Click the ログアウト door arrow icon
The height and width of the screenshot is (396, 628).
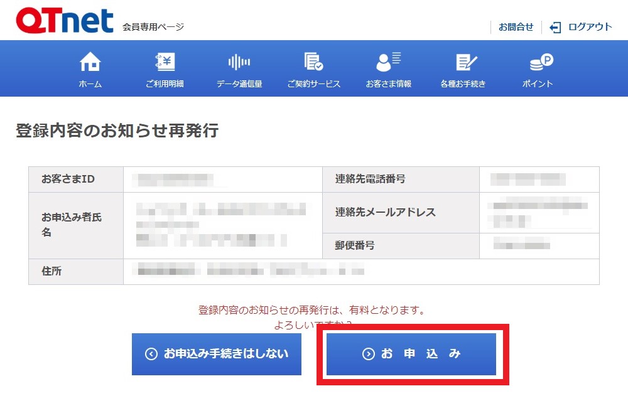[555, 27]
